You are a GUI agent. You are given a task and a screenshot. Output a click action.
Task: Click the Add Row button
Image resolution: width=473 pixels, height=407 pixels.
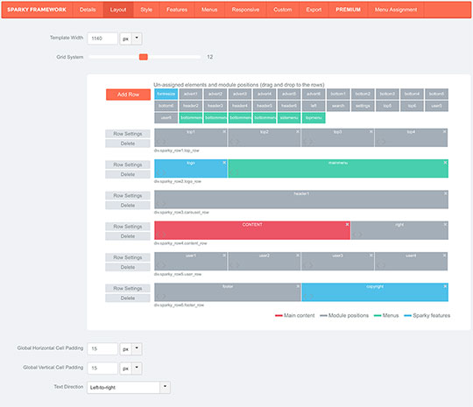point(128,95)
